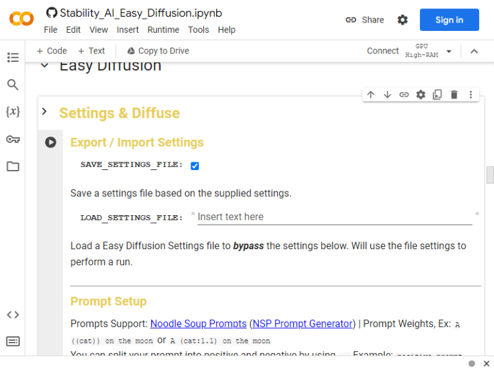Run the Export / Import Settings cell

click(x=50, y=142)
